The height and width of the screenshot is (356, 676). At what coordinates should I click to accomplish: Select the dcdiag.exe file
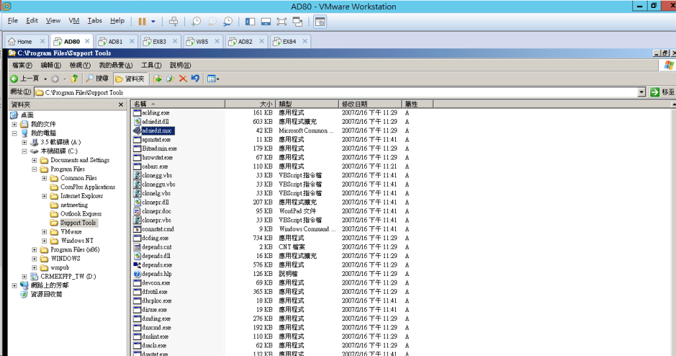coord(155,238)
